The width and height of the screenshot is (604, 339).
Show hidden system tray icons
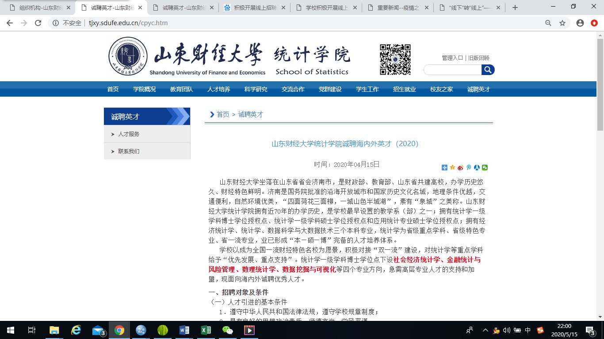point(485,330)
